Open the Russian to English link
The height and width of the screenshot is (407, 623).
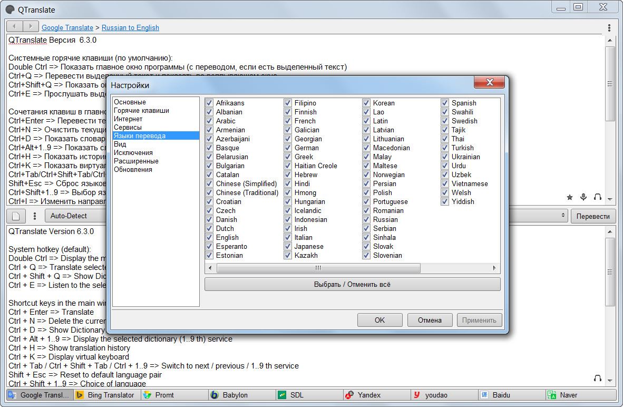[130, 27]
